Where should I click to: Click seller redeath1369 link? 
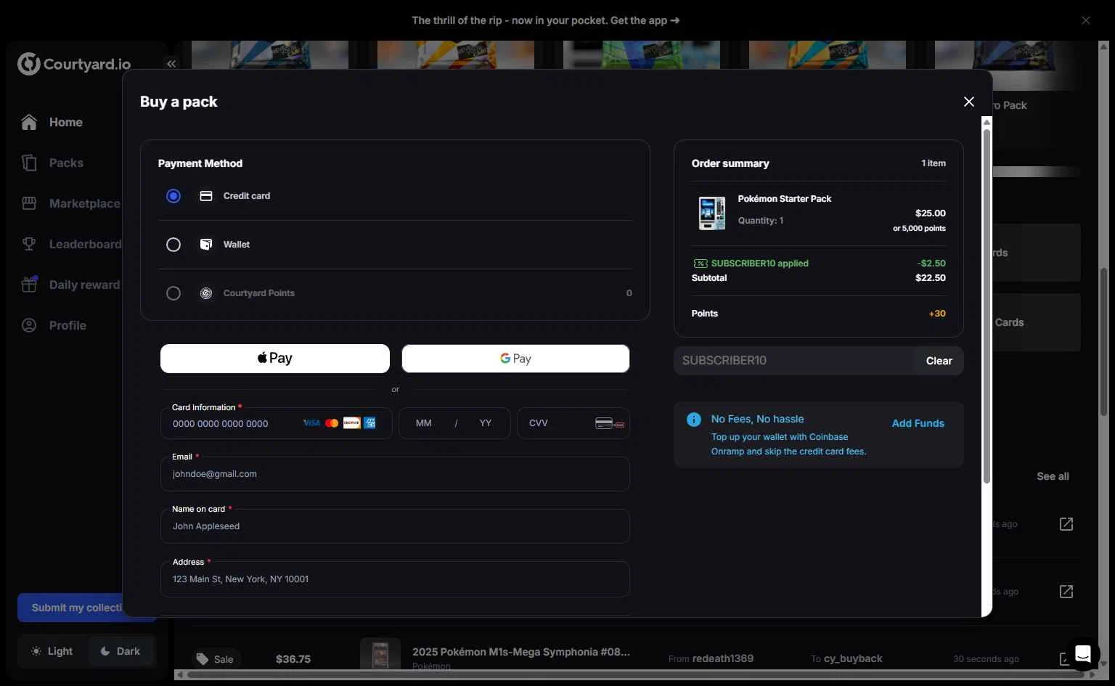point(722,658)
